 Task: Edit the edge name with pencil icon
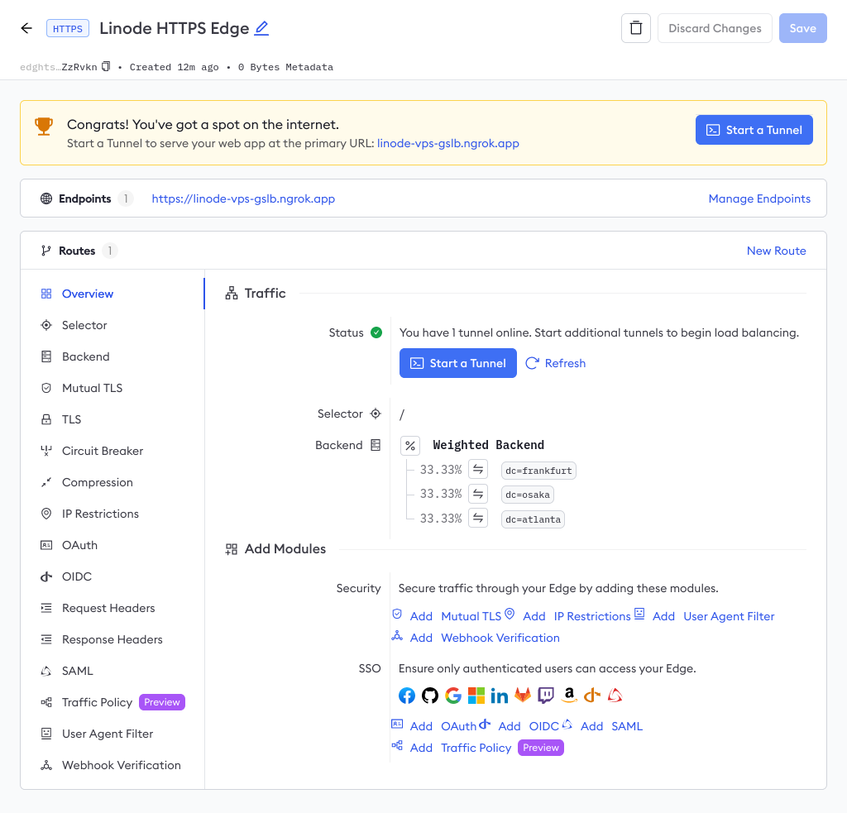click(261, 28)
